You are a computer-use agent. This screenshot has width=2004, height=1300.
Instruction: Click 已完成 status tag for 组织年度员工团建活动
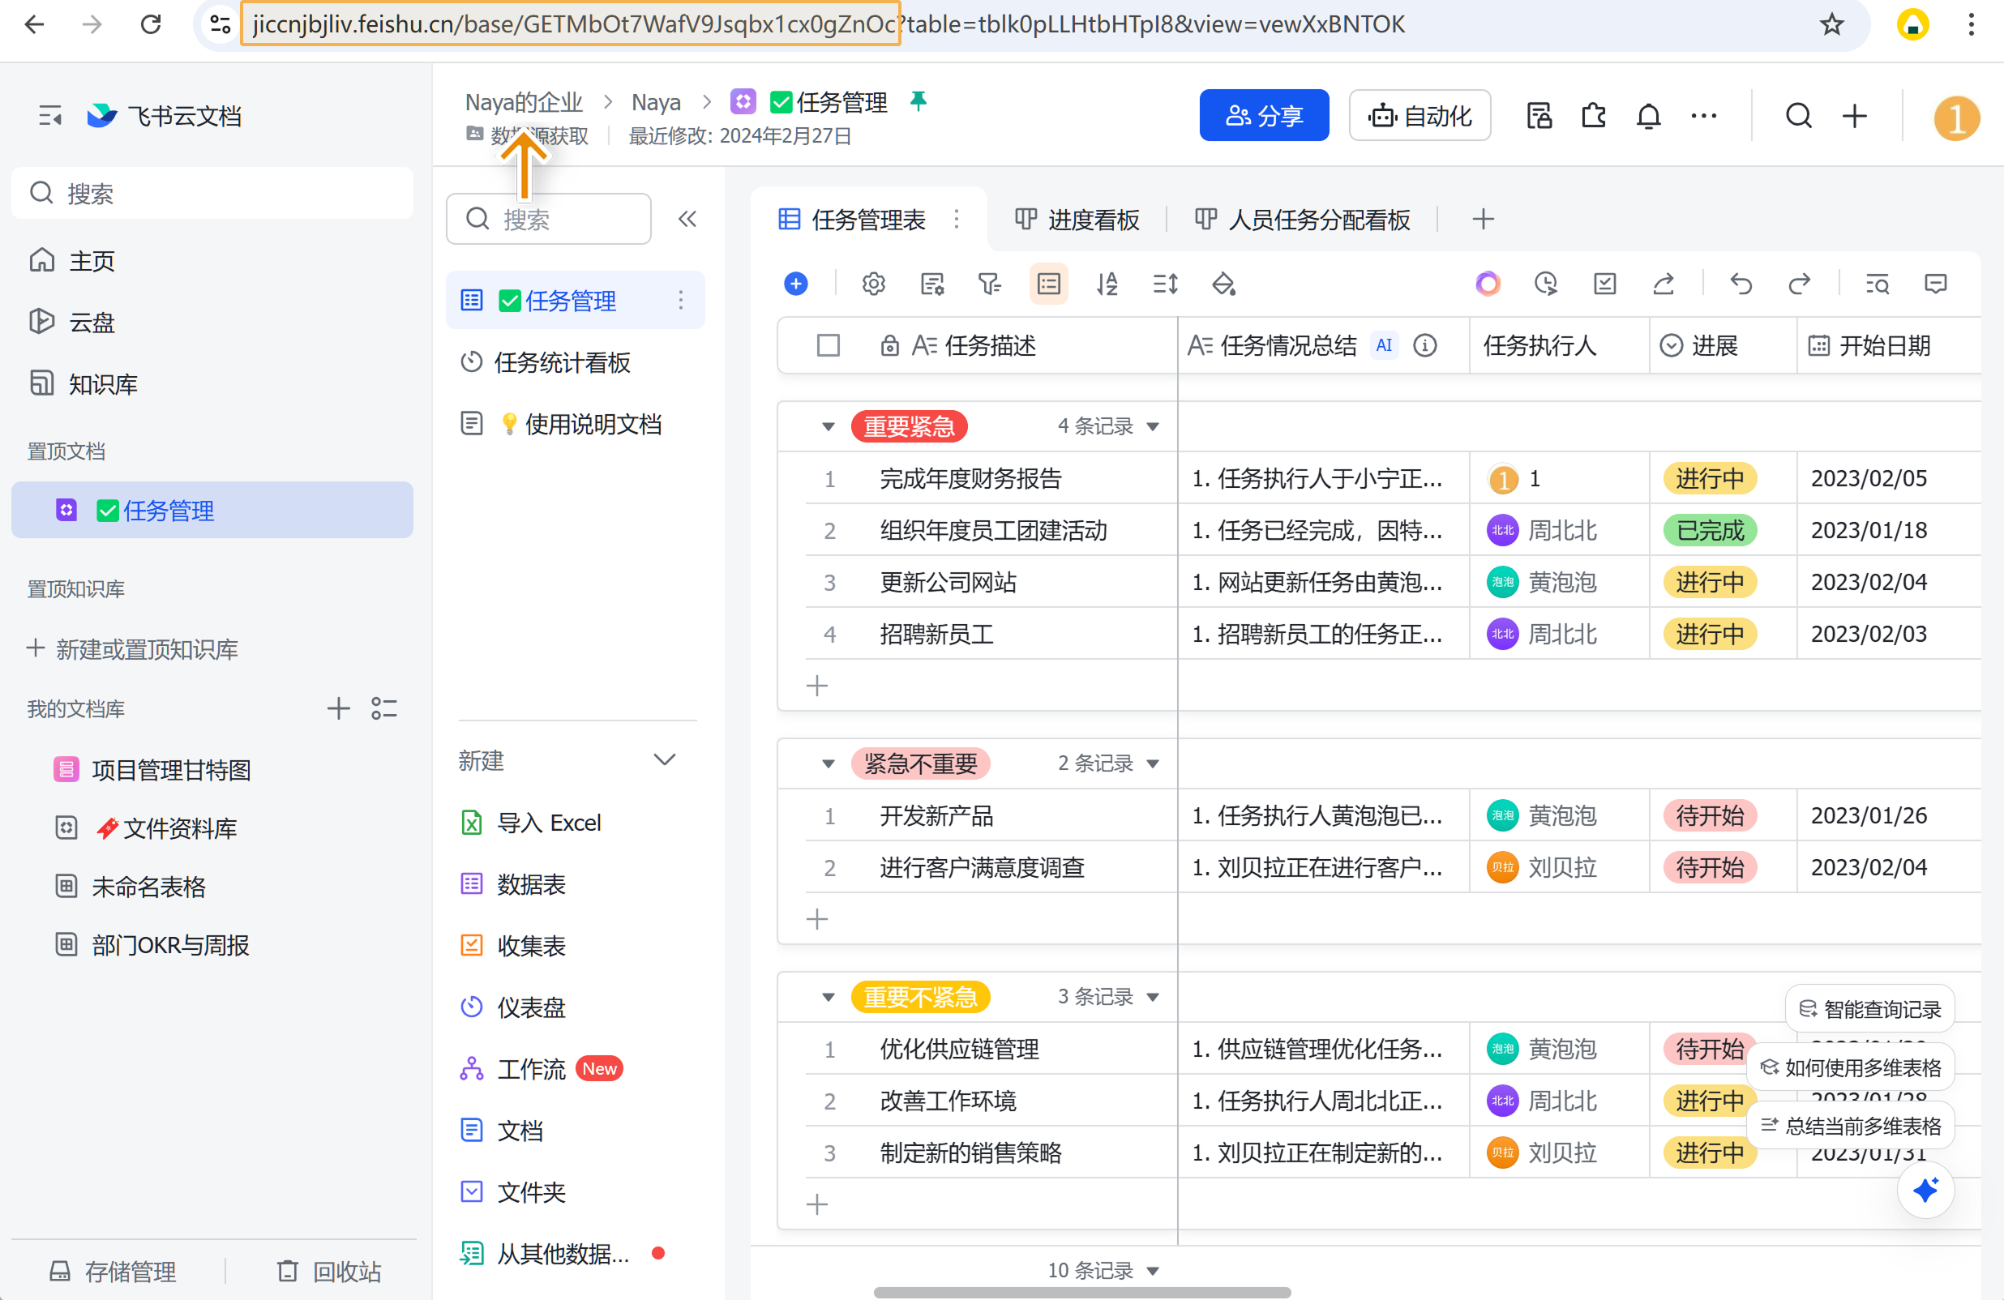pyautogui.click(x=1709, y=530)
